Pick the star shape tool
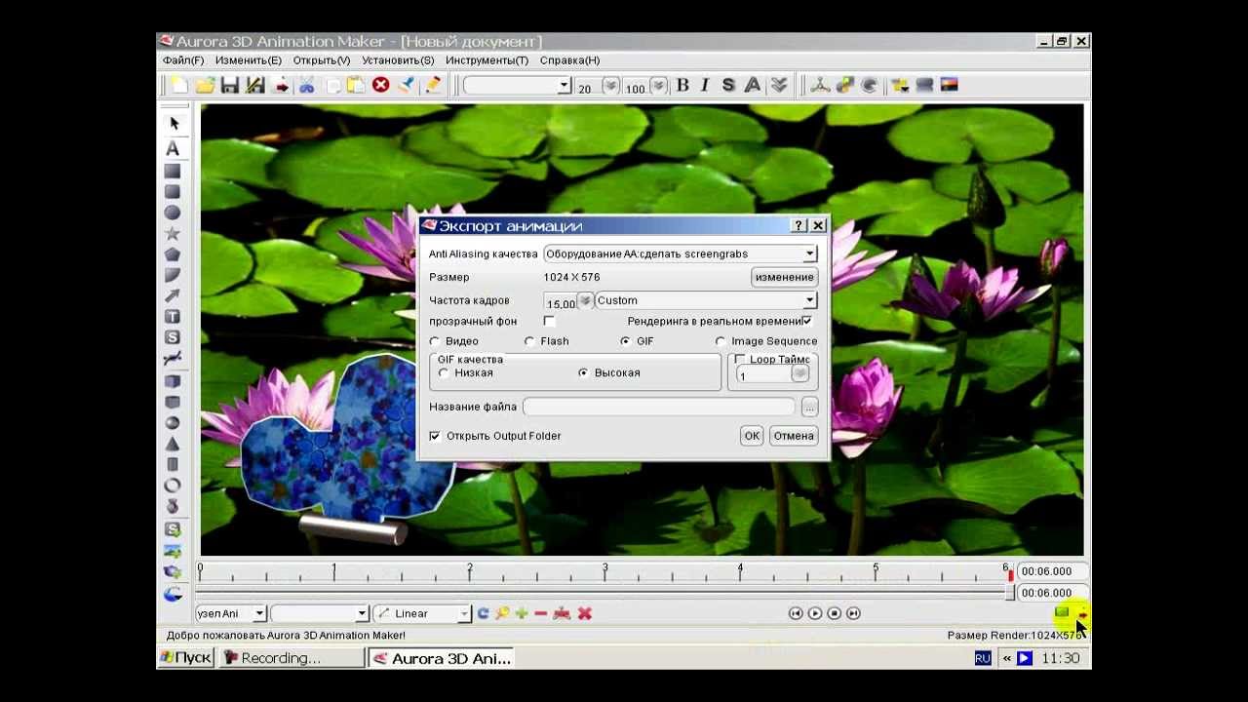The width and height of the screenshot is (1248, 702). point(173,234)
